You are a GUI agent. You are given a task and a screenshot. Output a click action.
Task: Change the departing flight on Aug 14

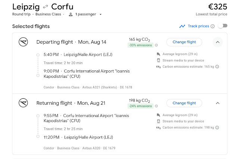click(184, 42)
